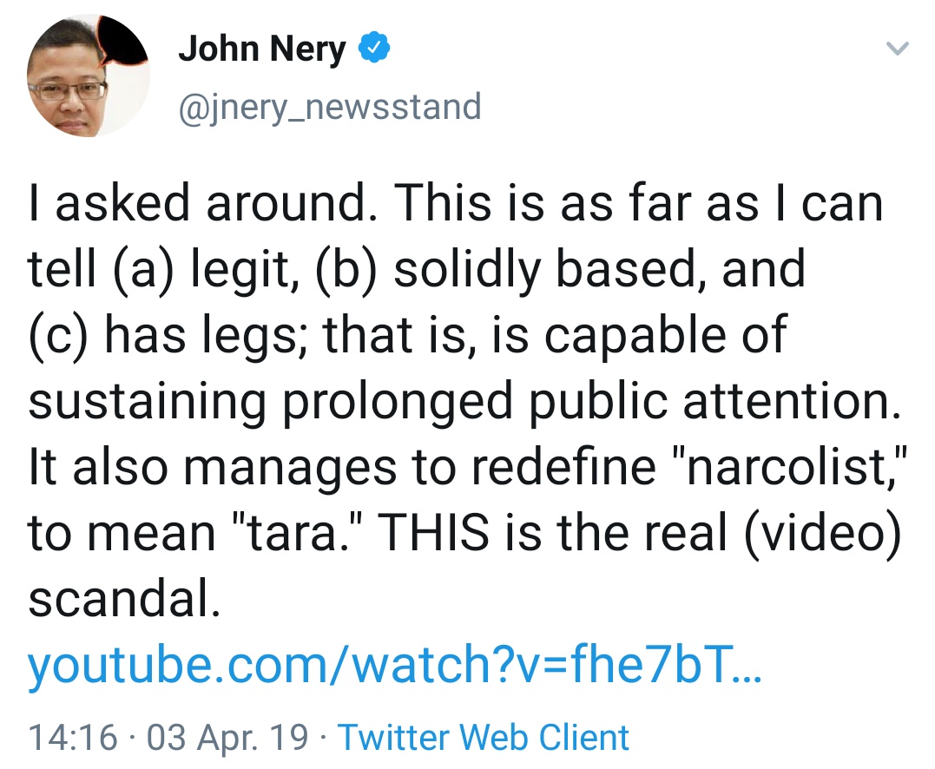The image size is (935, 769).
Task: Click the "03 Apr. 19" date
Action: 228,737
